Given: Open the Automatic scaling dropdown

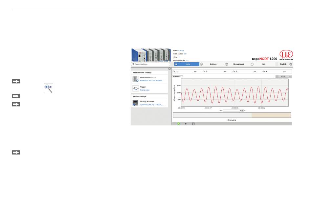Looking at the screenshot, I should (178, 76).
